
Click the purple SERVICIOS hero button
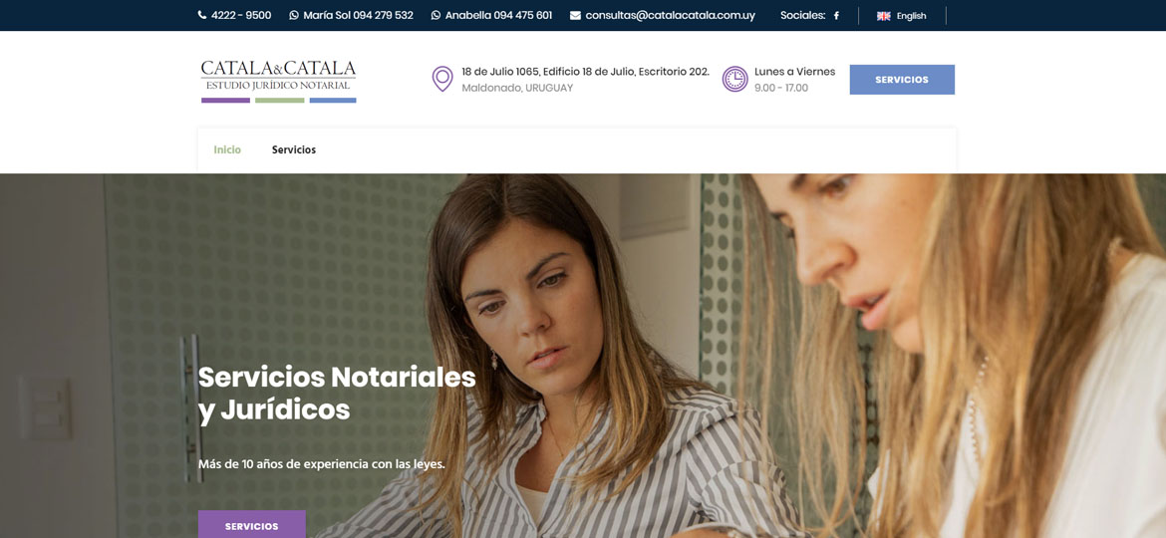251,525
